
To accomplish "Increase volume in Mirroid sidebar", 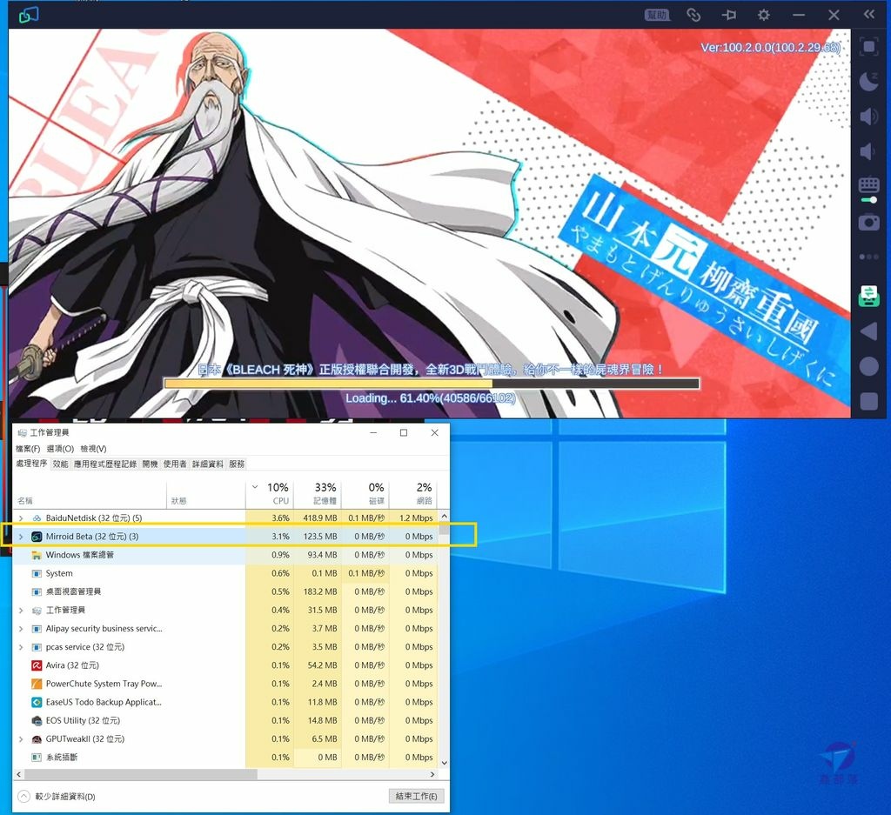I will click(x=869, y=117).
